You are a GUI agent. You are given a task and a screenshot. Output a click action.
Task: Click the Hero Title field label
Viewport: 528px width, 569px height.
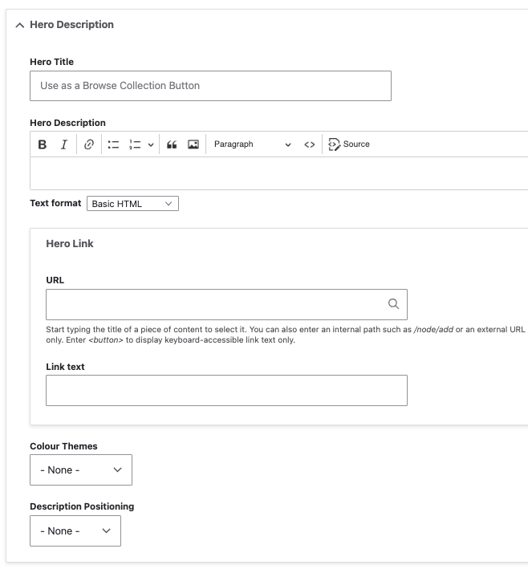(52, 62)
